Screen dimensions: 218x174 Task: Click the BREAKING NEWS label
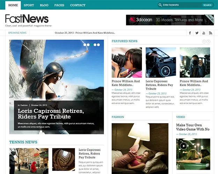(x=17, y=33)
